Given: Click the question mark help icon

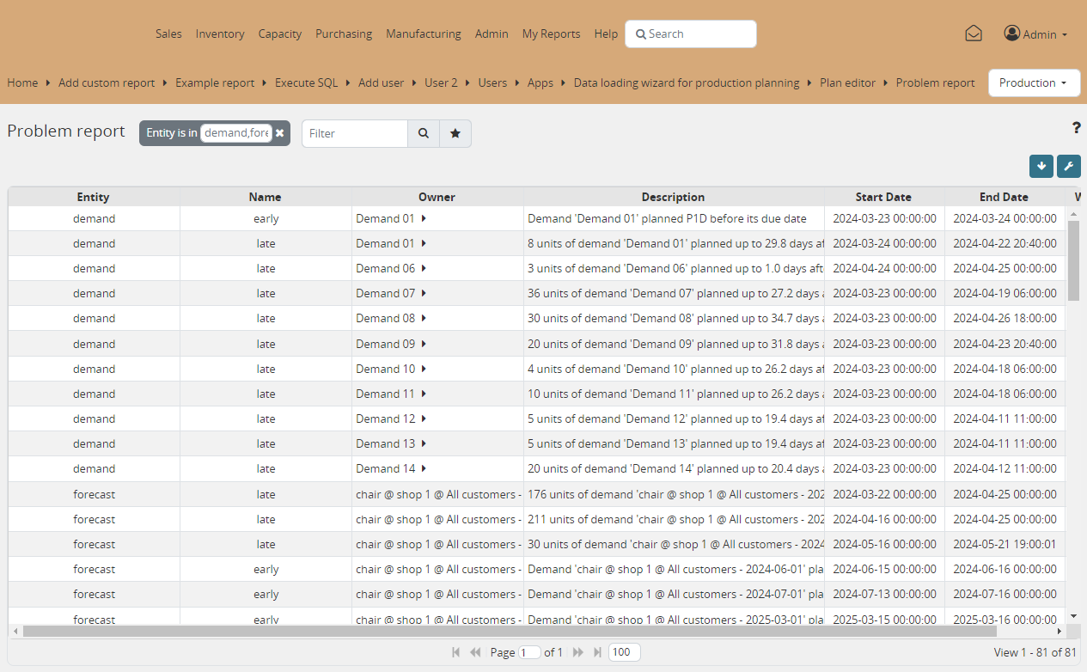Looking at the screenshot, I should (1076, 128).
